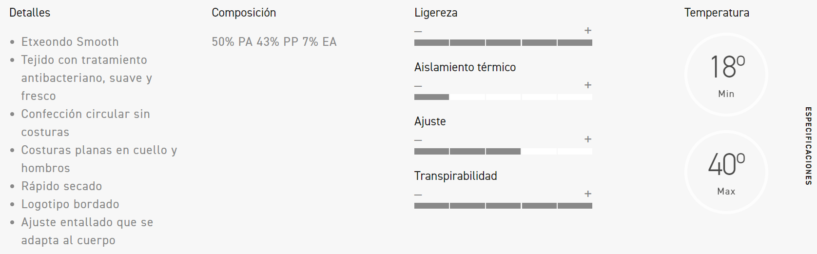
Task: Open the vertical ESPECIFICACIONES tab
Action: click(x=808, y=146)
